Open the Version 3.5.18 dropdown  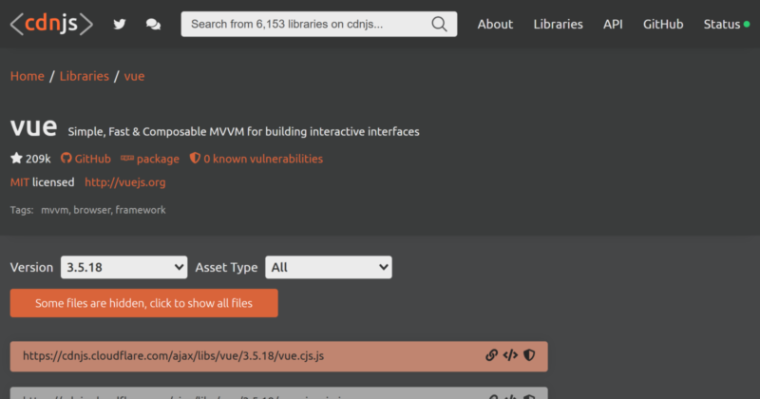(123, 268)
